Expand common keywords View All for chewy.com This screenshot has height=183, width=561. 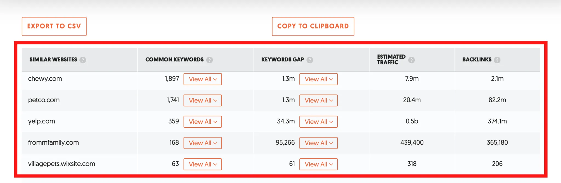coord(203,79)
